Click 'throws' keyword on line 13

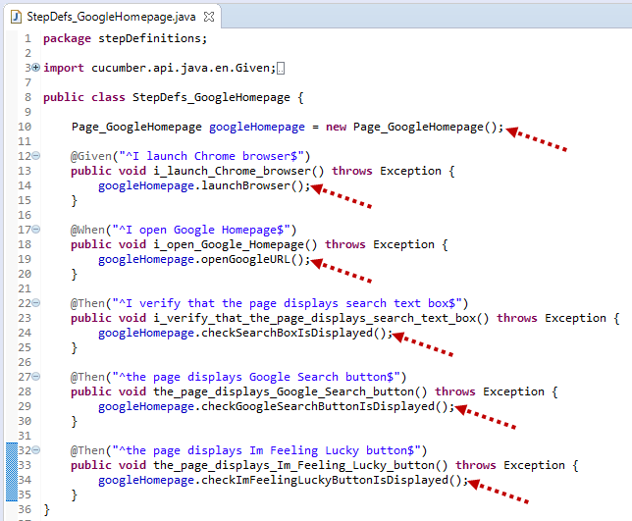point(352,171)
